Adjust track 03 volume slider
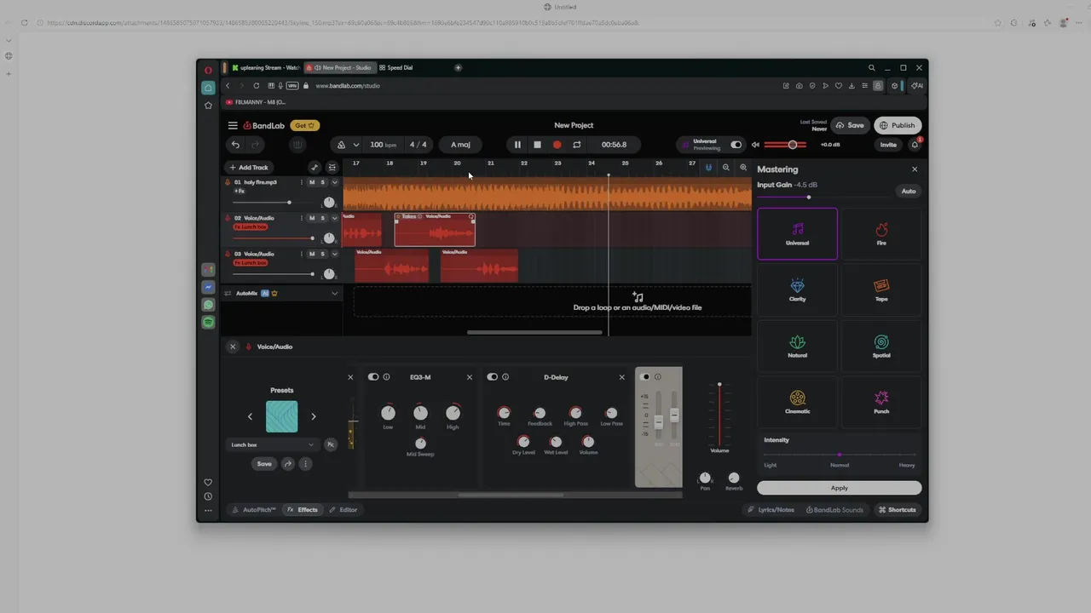Image resolution: width=1091 pixels, height=613 pixels. tap(274, 274)
